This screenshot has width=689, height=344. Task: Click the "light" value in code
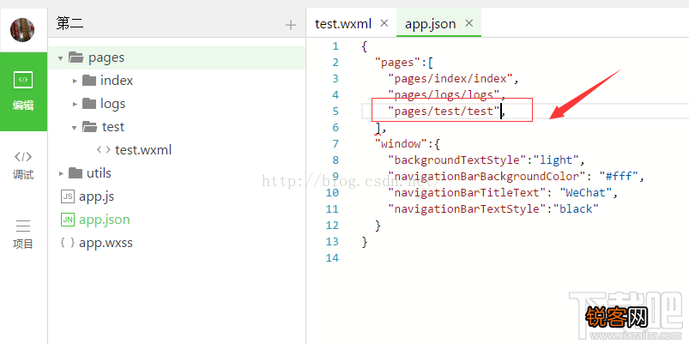[556, 160]
